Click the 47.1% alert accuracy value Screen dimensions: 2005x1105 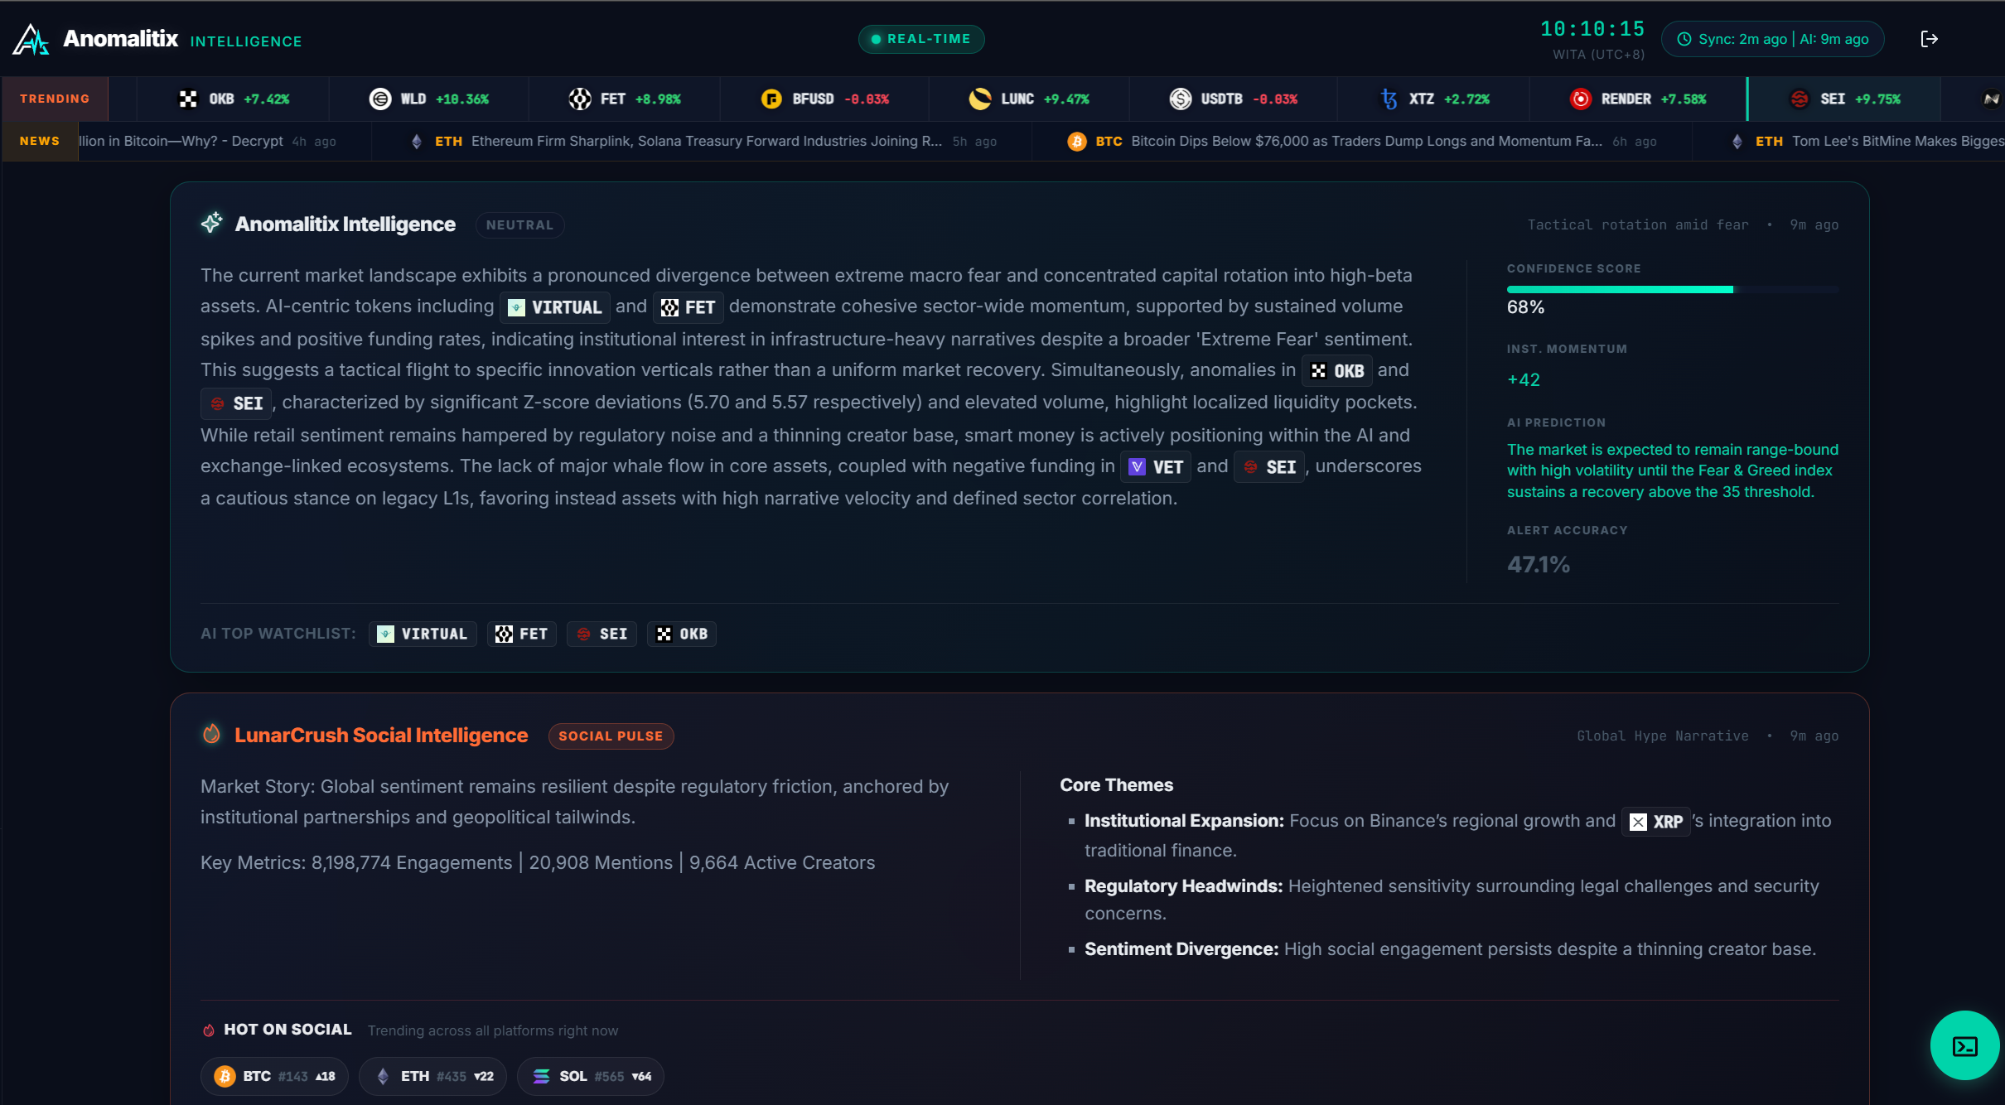coord(1539,565)
